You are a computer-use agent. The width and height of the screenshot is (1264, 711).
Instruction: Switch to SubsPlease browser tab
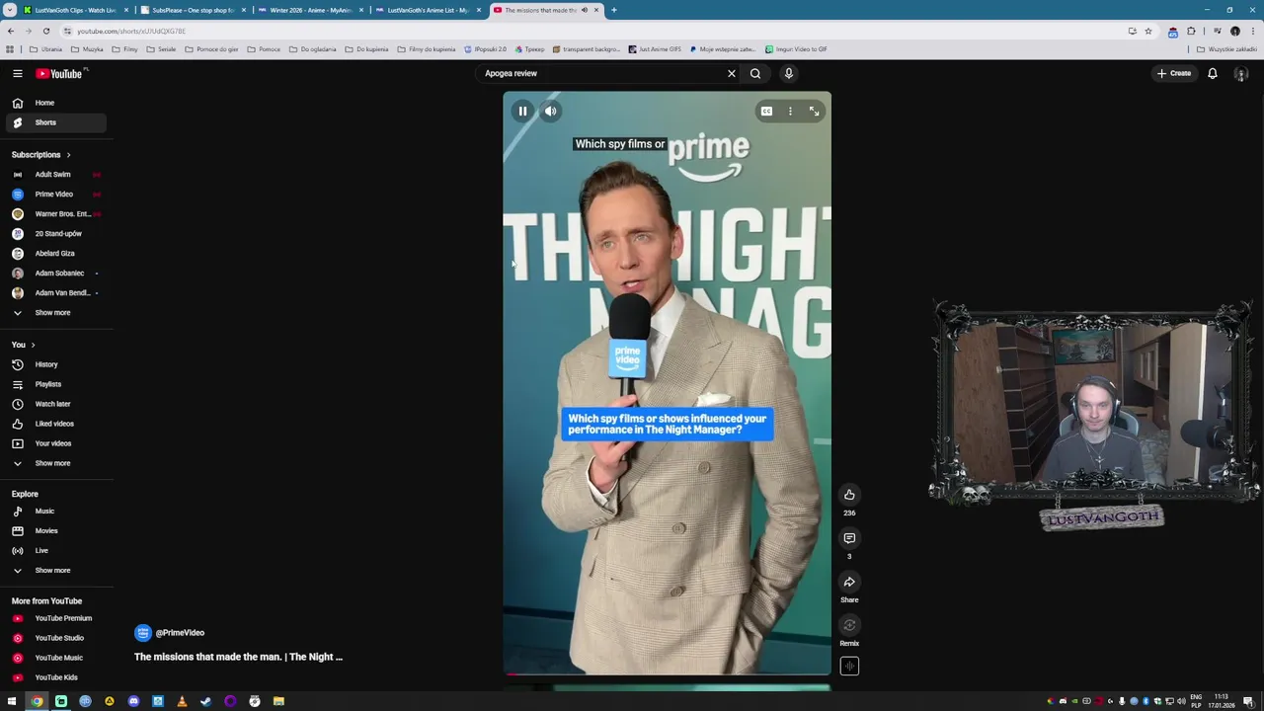coord(193,10)
